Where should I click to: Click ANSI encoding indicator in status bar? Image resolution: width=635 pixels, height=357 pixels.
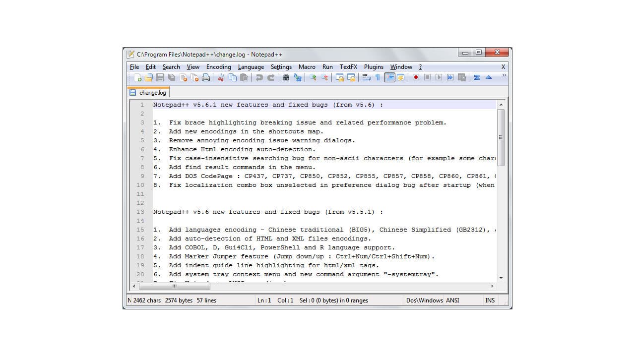coord(453,300)
